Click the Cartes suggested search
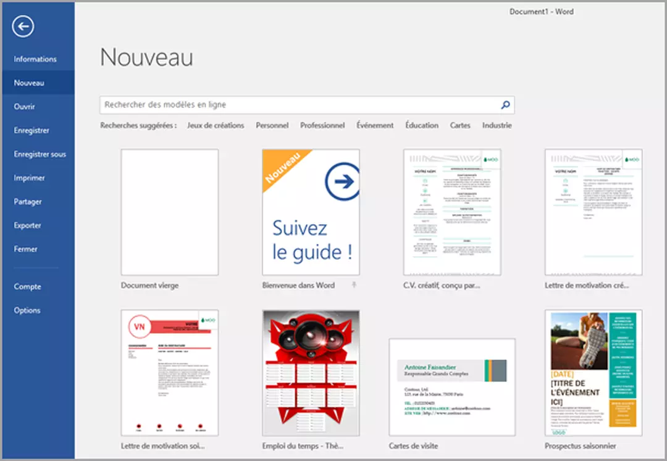Screen dimensions: 667x461 [x=460, y=125]
